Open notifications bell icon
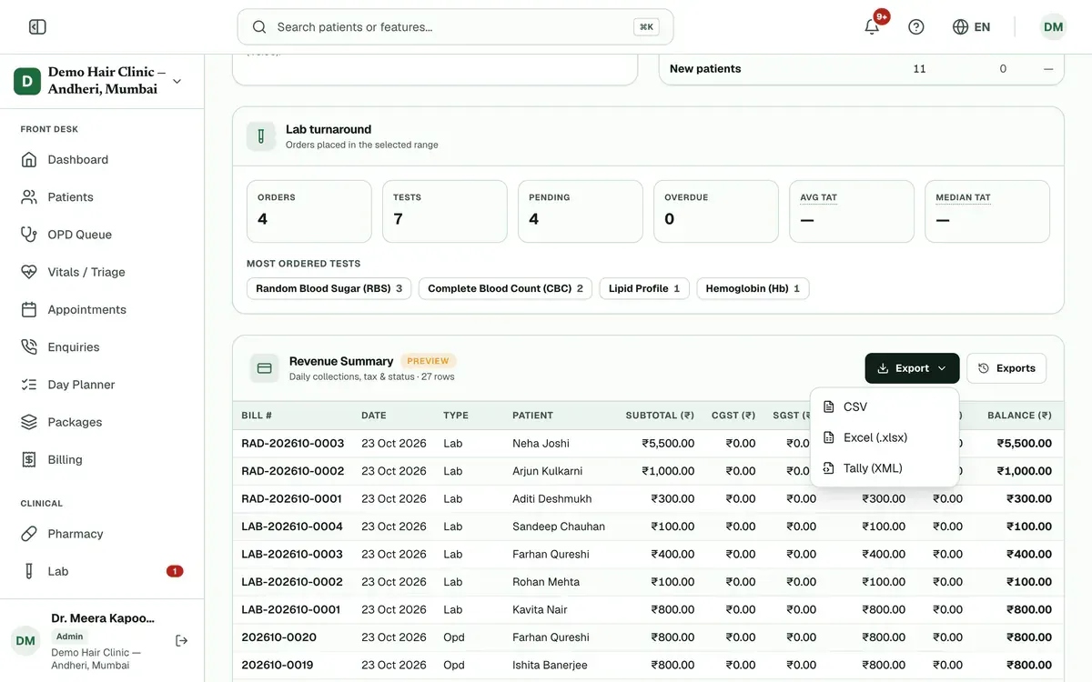The width and height of the screenshot is (1092, 682). [872, 27]
